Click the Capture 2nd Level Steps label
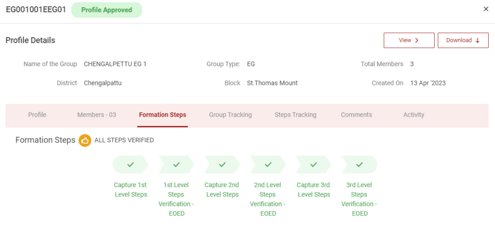 tap(222, 190)
